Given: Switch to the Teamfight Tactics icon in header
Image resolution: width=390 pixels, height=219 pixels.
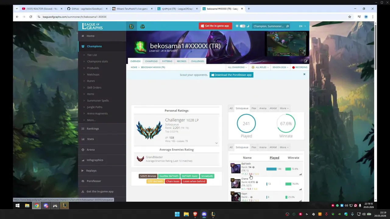Looking at the screenshot, I should (x=142, y=26).
